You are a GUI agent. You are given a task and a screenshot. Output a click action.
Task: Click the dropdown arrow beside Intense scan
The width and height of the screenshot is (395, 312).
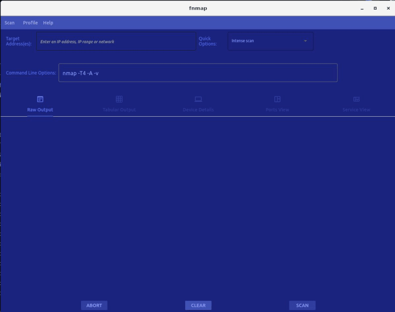click(x=305, y=41)
